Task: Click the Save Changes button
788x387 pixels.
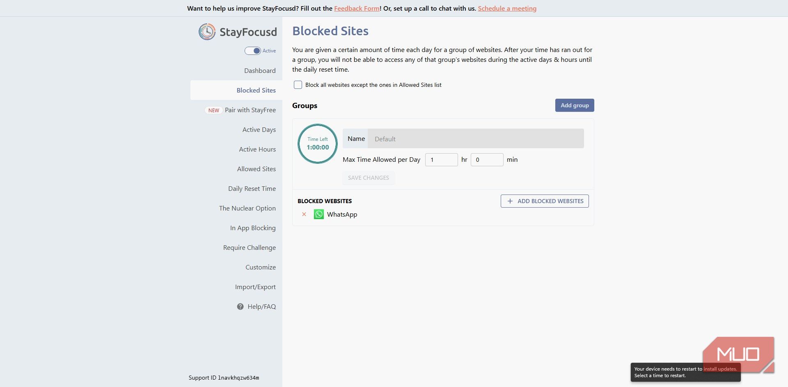Action: click(x=369, y=178)
